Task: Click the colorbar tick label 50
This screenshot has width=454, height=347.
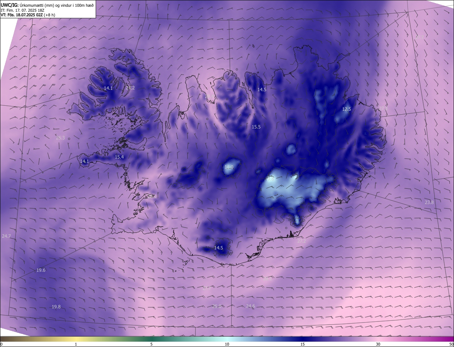Action: click(x=451, y=344)
